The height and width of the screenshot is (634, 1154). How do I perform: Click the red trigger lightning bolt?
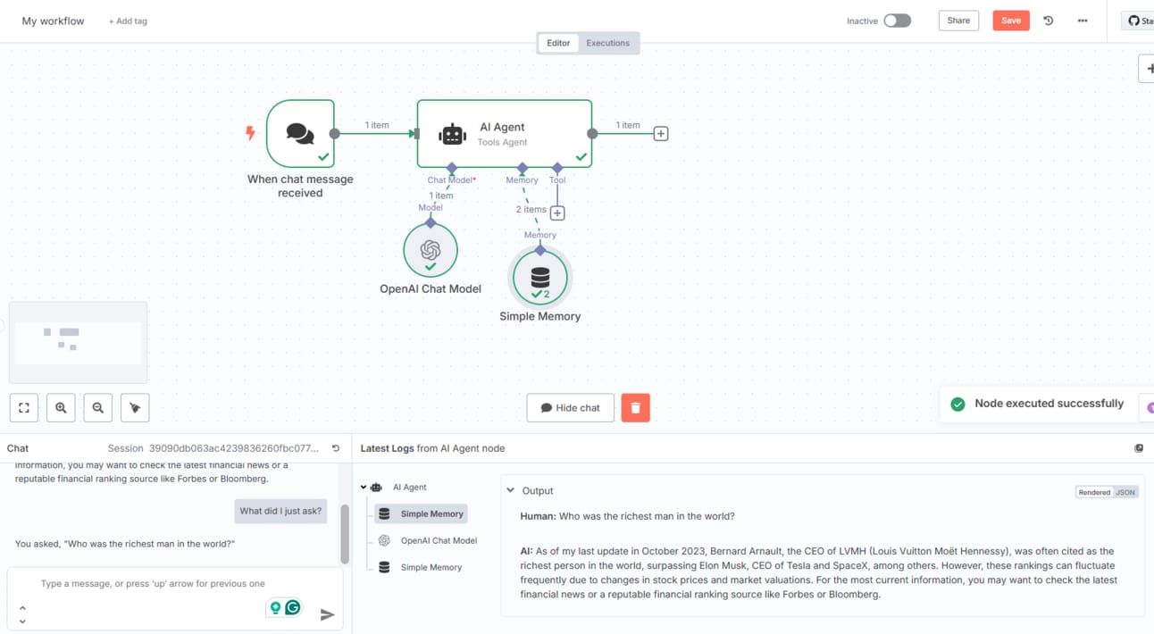coord(250,133)
